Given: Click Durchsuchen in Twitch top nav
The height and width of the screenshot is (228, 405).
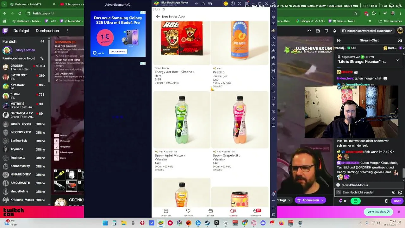Looking at the screenshot, I should point(47,31).
